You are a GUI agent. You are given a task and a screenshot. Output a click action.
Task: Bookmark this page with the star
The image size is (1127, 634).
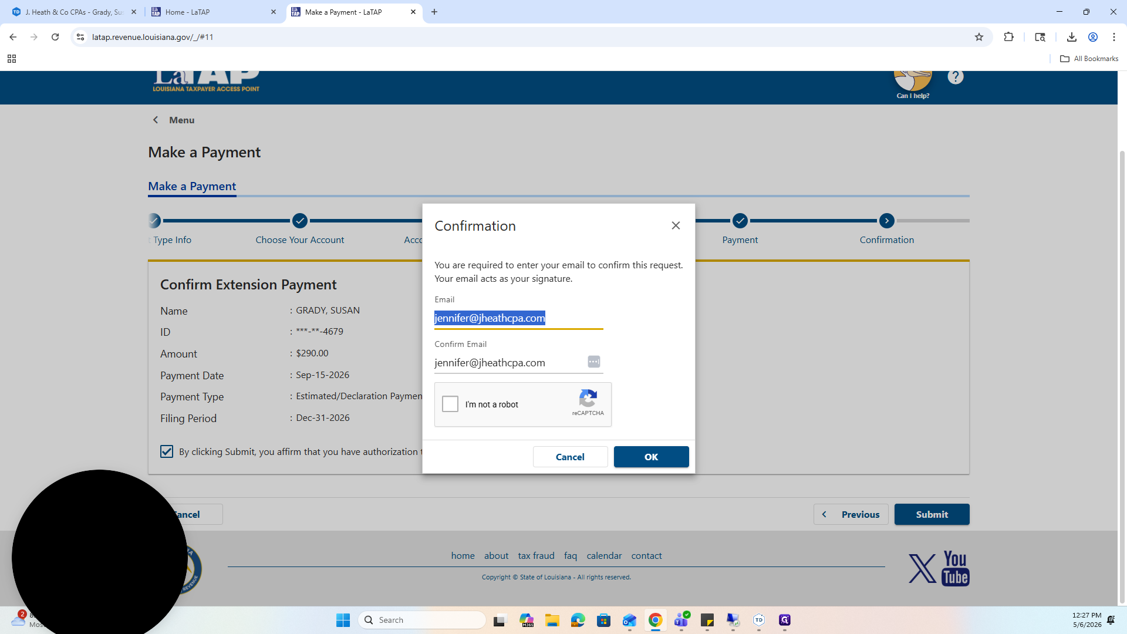click(x=978, y=37)
